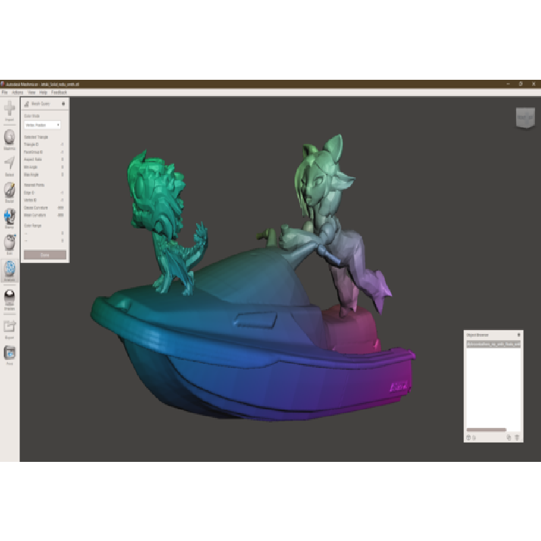Screen dimensions: 541x541
Task: Open the Actions menu
Action: point(18,92)
